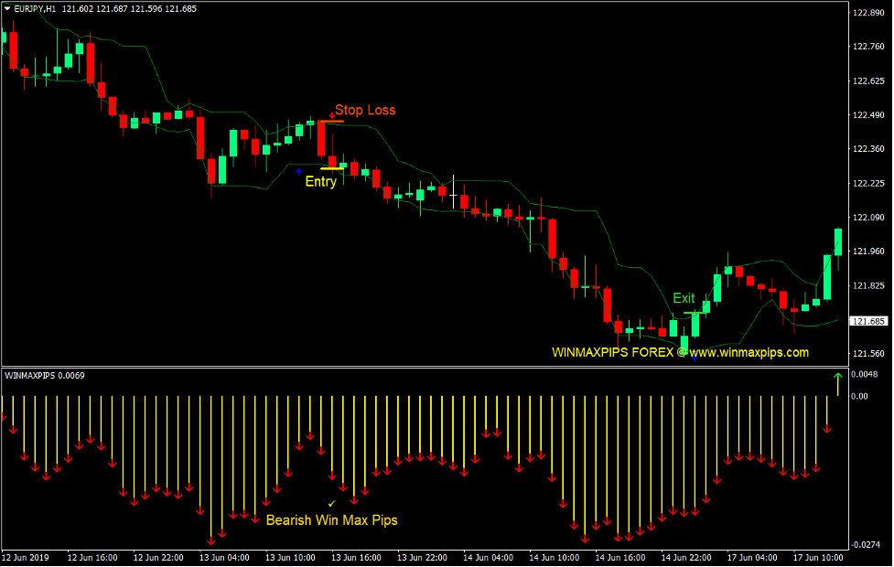Toggle the Entry annotation on the chart
The image size is (894, 567).
pyautogui.click(x=321, y=180)
